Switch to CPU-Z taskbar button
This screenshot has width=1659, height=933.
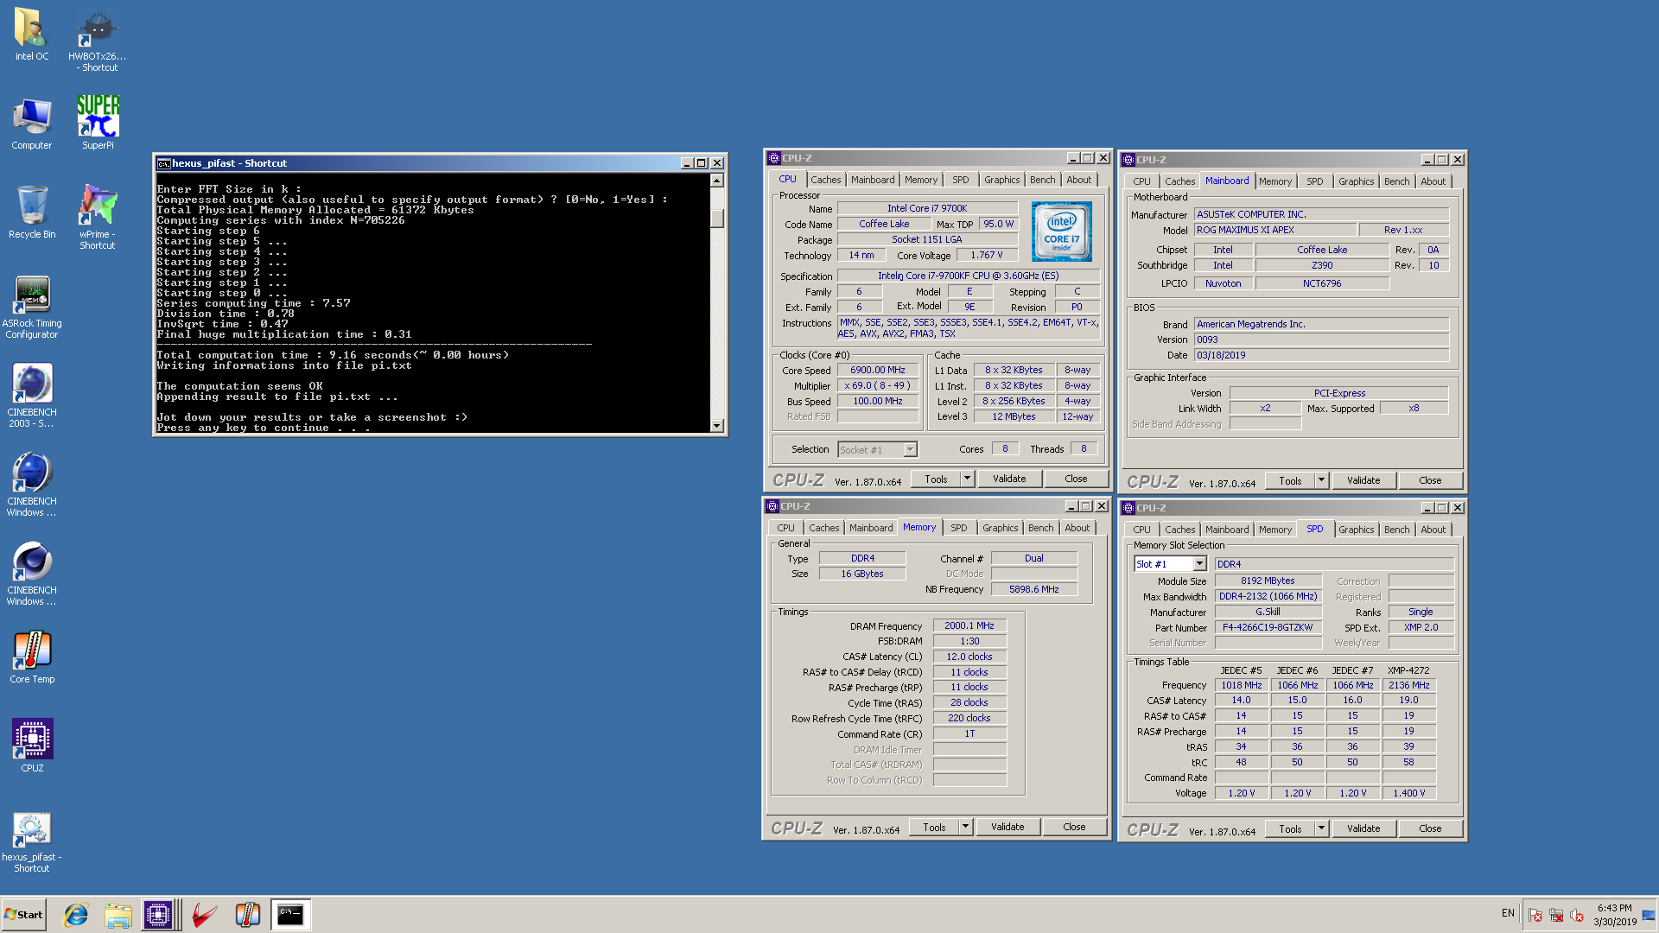[x=159, y=915]
